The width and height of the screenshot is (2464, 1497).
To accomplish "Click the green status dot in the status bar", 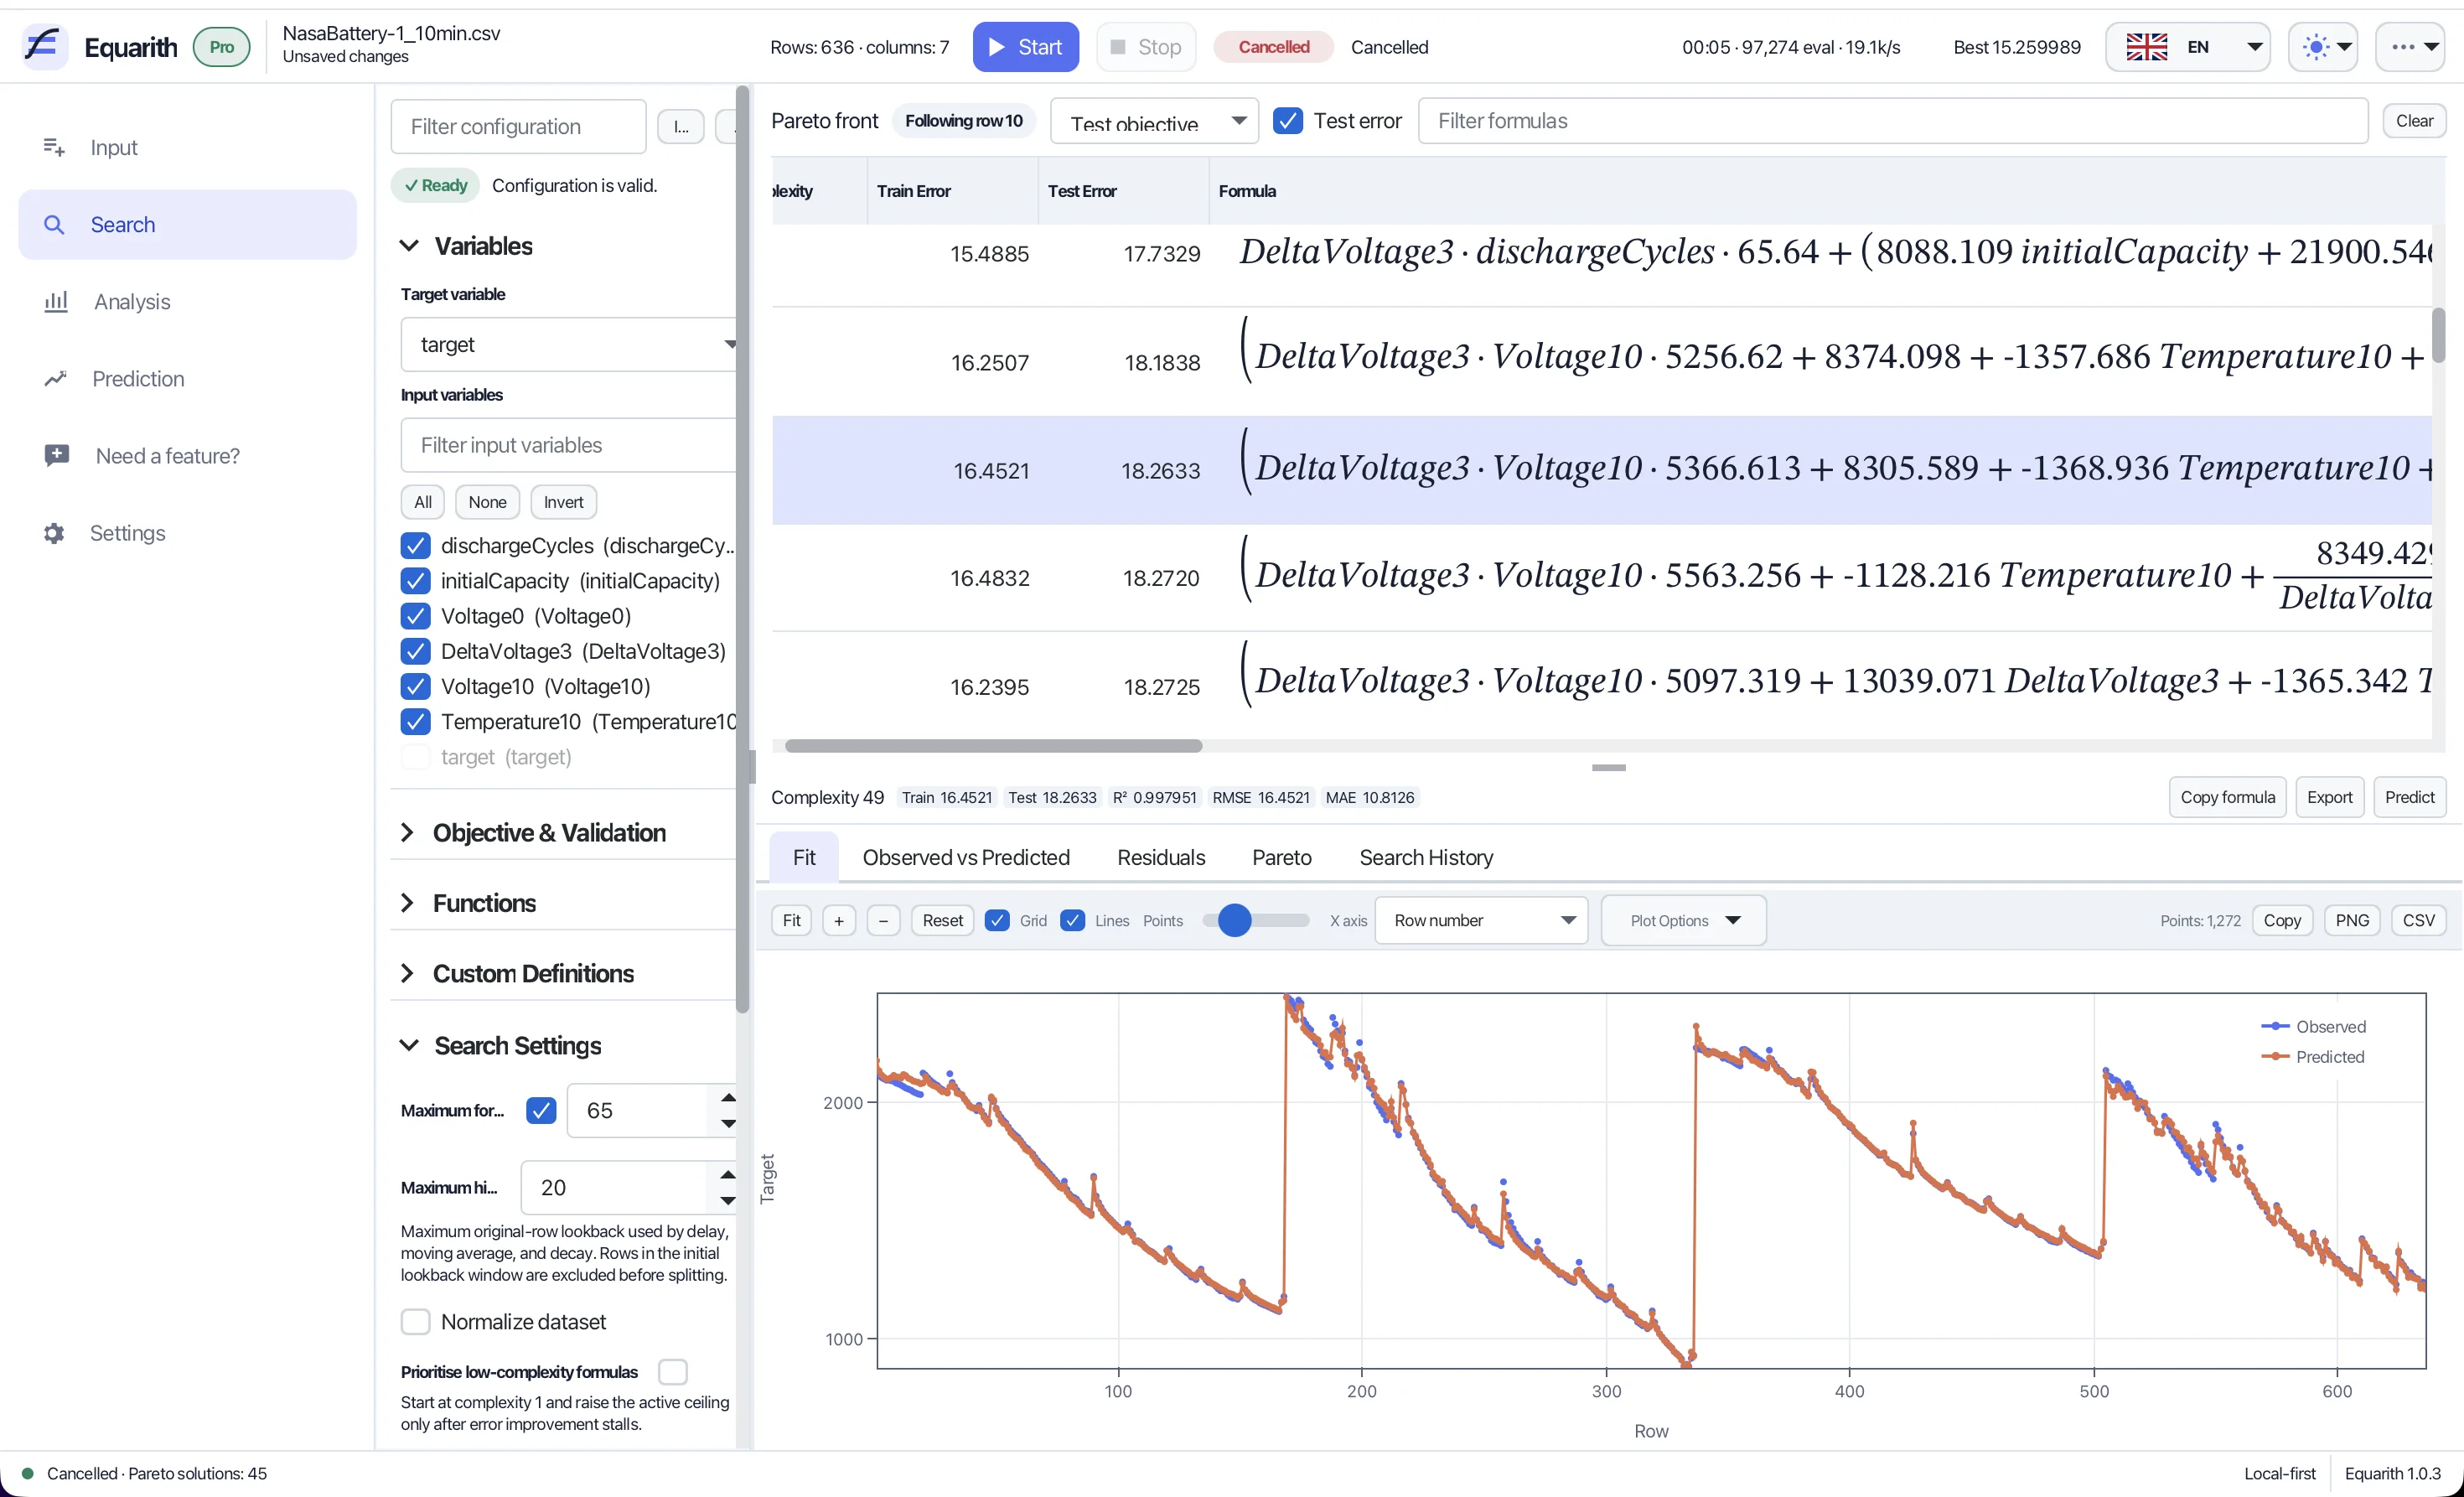I will tap(28, 1473).
